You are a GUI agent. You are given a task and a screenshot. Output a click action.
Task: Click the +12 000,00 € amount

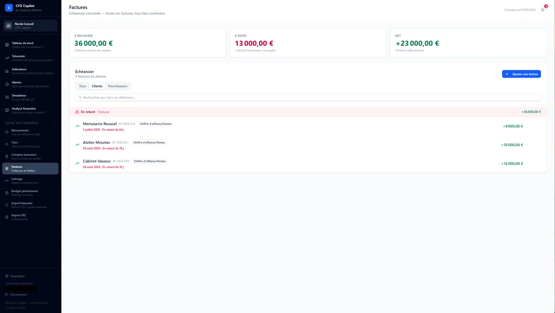tap(512, 164)
